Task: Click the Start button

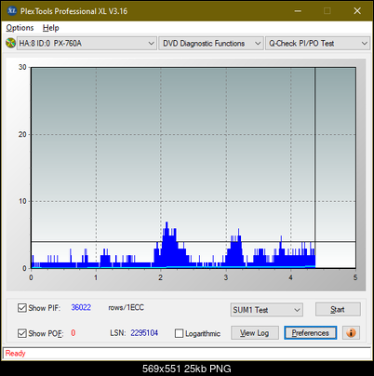Action: pos(338,309)
